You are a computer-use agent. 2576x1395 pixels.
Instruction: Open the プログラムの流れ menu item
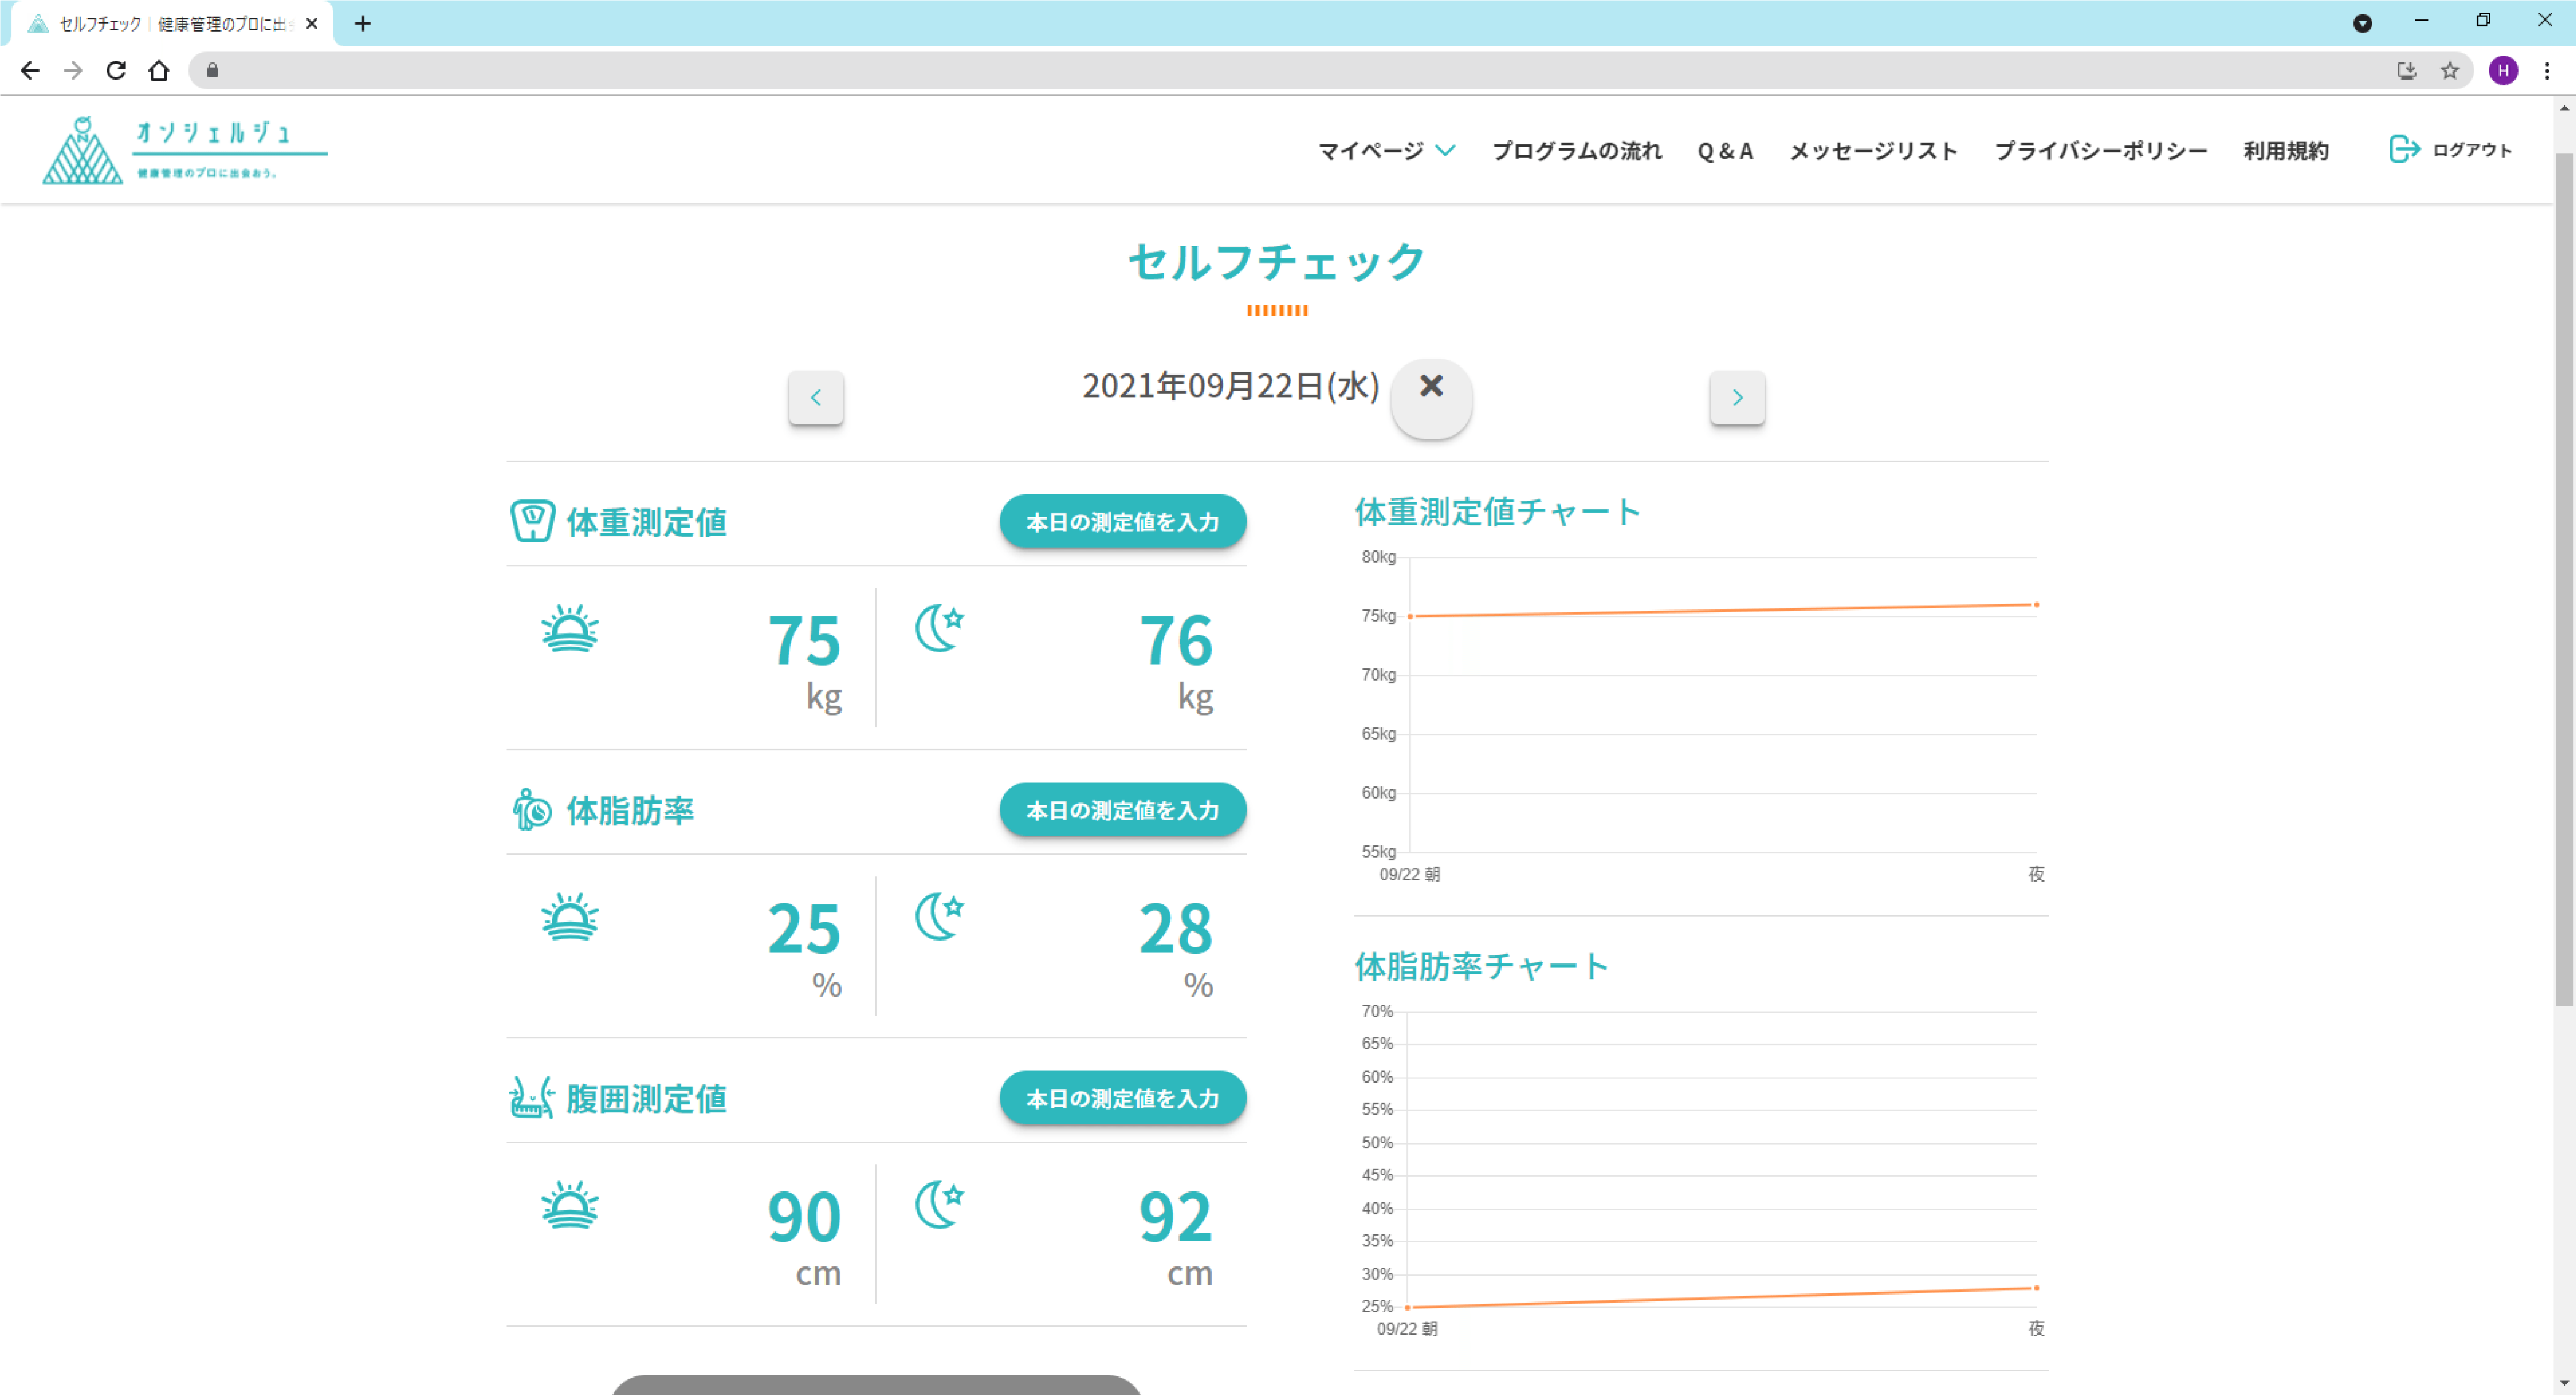click(1577, 151)
